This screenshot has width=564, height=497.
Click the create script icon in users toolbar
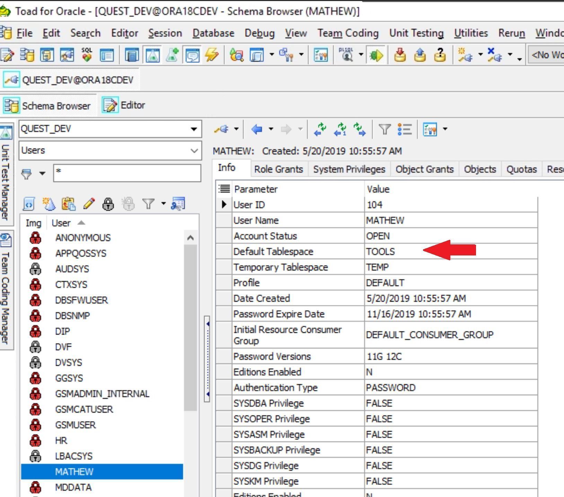(29, 204)
